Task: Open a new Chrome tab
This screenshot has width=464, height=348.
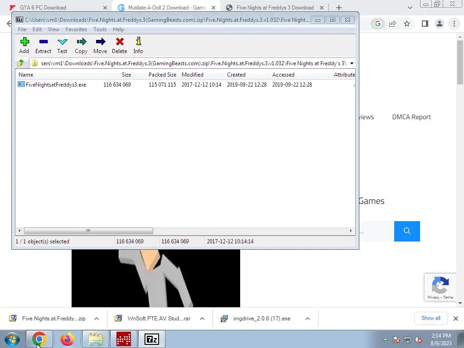Action: tap(339, 8)
